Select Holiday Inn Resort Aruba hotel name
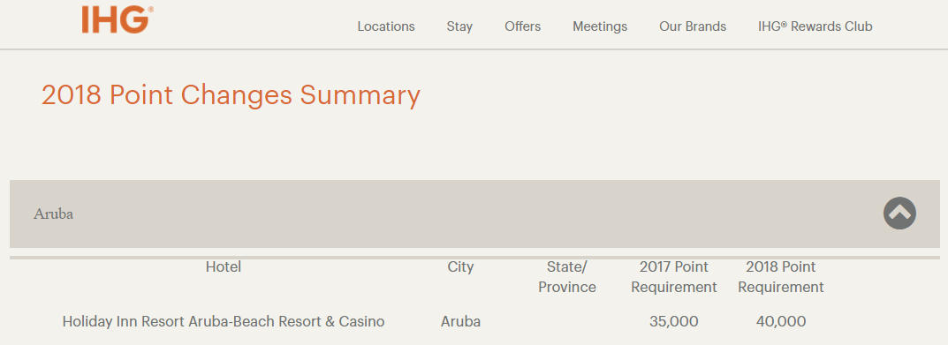This screenshot has width=948, height=345. 224,321
